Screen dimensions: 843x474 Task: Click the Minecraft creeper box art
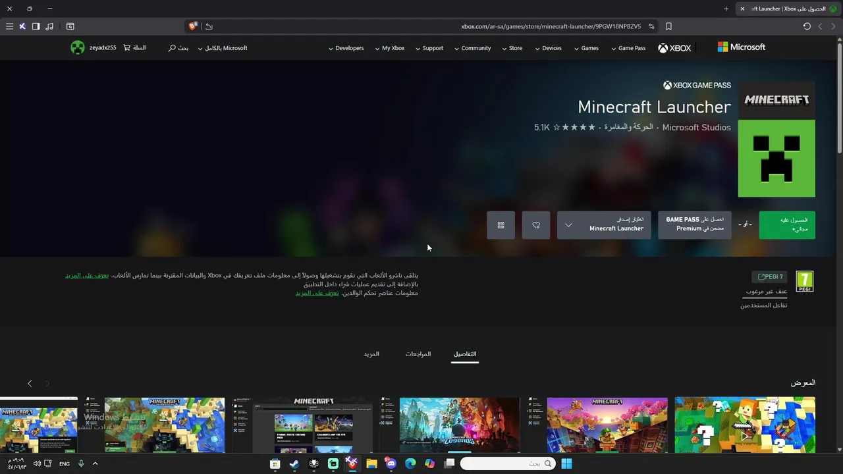(776, 139)
